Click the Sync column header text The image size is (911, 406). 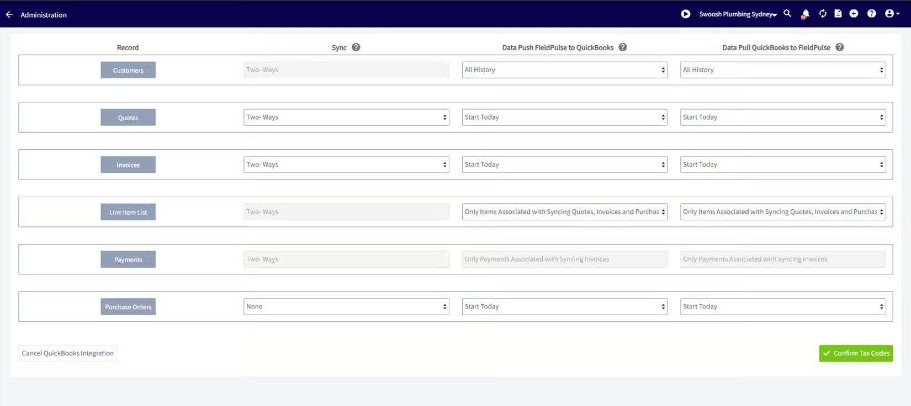point(339,47)
